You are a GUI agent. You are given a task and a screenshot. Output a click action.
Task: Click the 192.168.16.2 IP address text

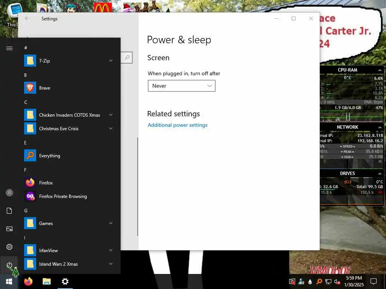click(370, 141)
